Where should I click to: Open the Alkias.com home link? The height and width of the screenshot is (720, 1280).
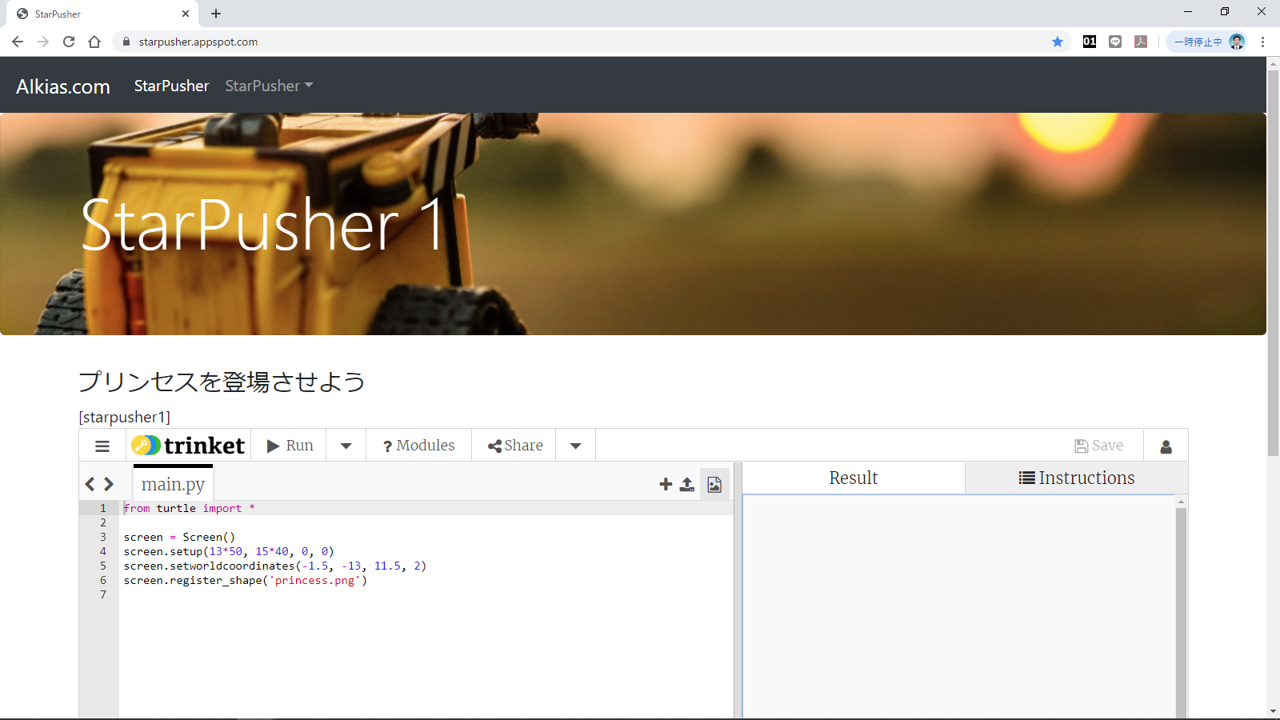[x=63, y=86]
